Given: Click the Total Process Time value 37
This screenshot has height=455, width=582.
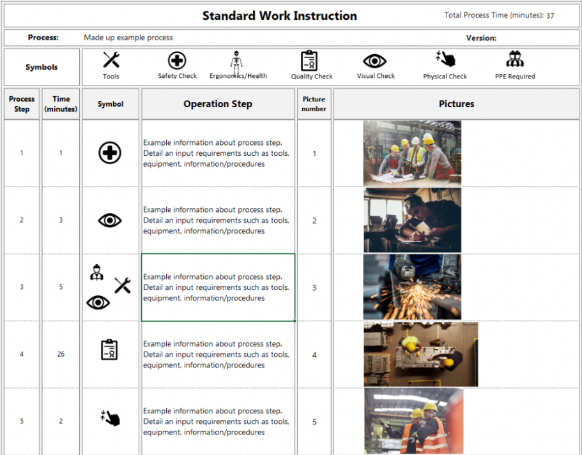Looking at the screenshot, I should (550, 16).
